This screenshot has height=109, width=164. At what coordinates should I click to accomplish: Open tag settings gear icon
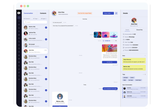(x=145, y=74)
